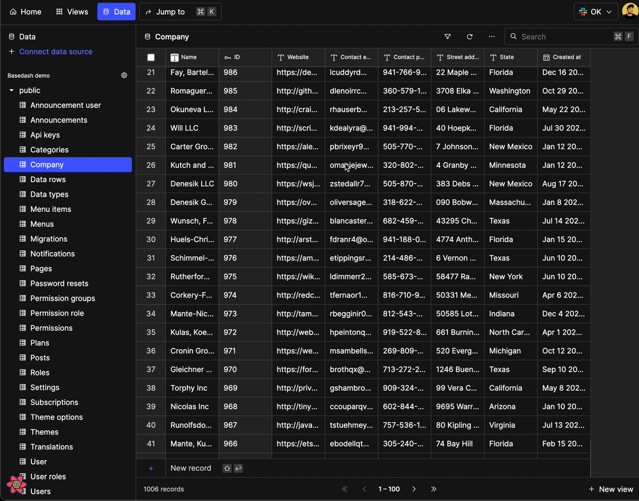The width and height of the screenshot is (639, 501).
Task: Go to next page with arrow icon
Action: click(x=414, y=489)
